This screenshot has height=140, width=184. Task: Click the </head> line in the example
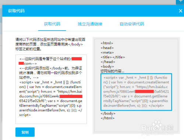(108, 62)
